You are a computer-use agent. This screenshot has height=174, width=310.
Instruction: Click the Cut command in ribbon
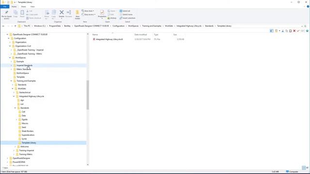pyautogui.click(x=30, y=11)
